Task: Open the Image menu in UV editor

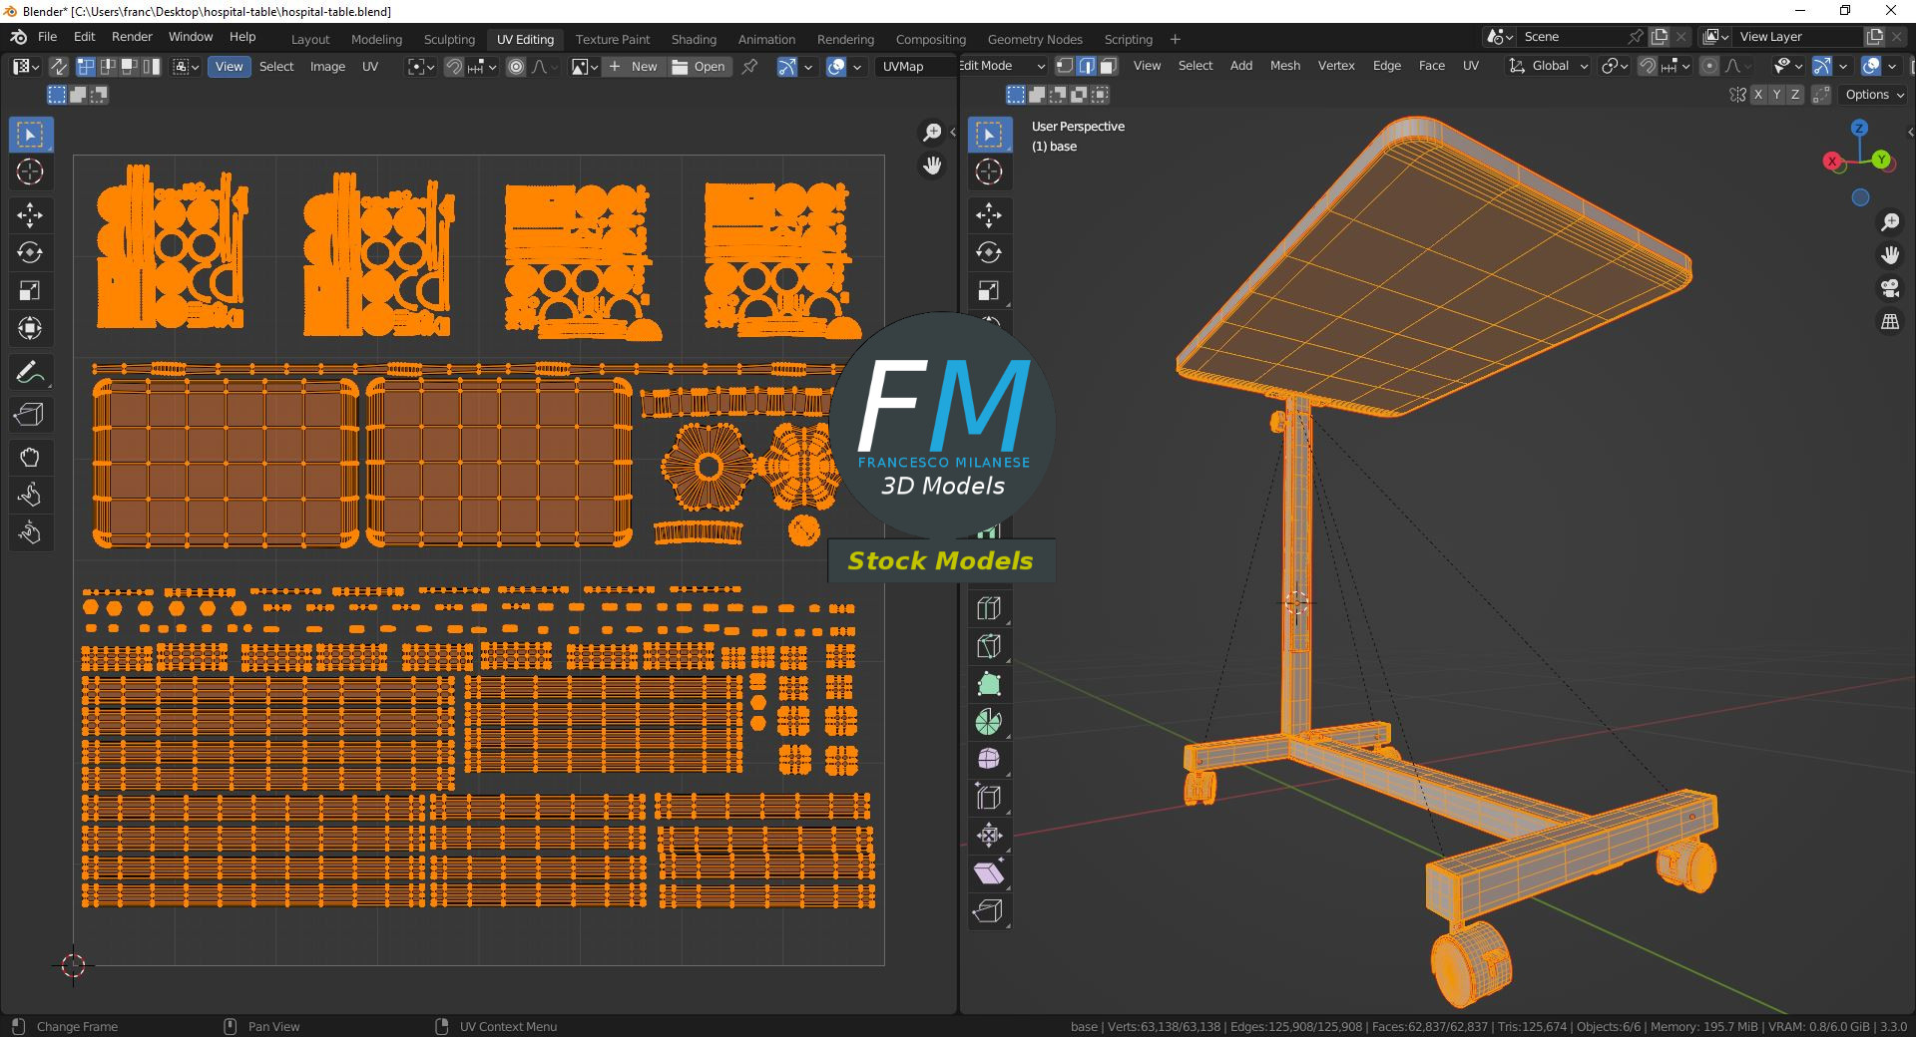Action: (x=327, y=67)
